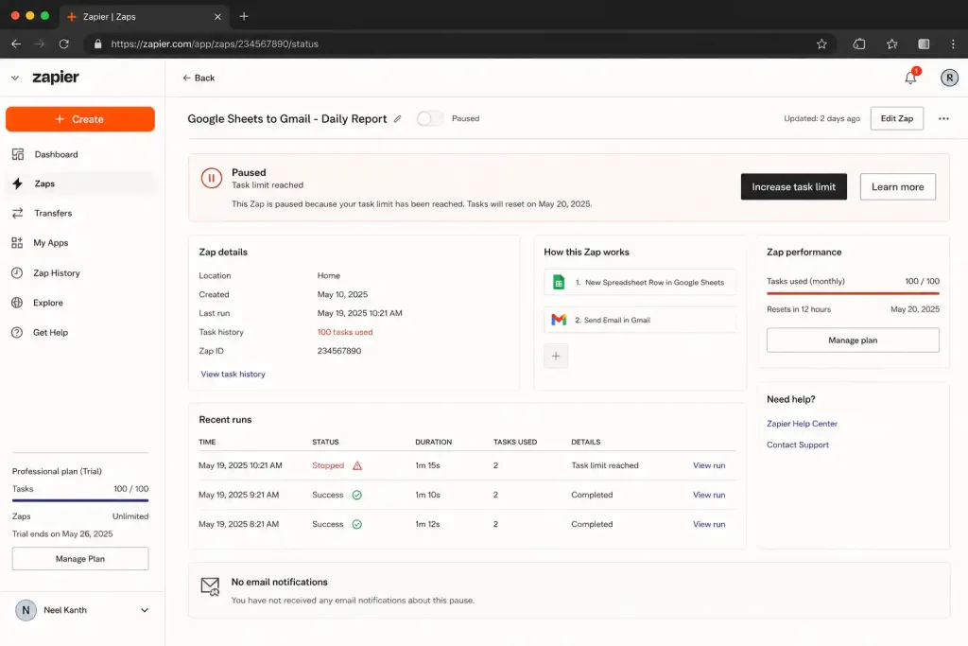Screen dimensions: 968x646
Task: Click the 100 tasks used link
Action: pyautogui.click(x=344, y=332)
